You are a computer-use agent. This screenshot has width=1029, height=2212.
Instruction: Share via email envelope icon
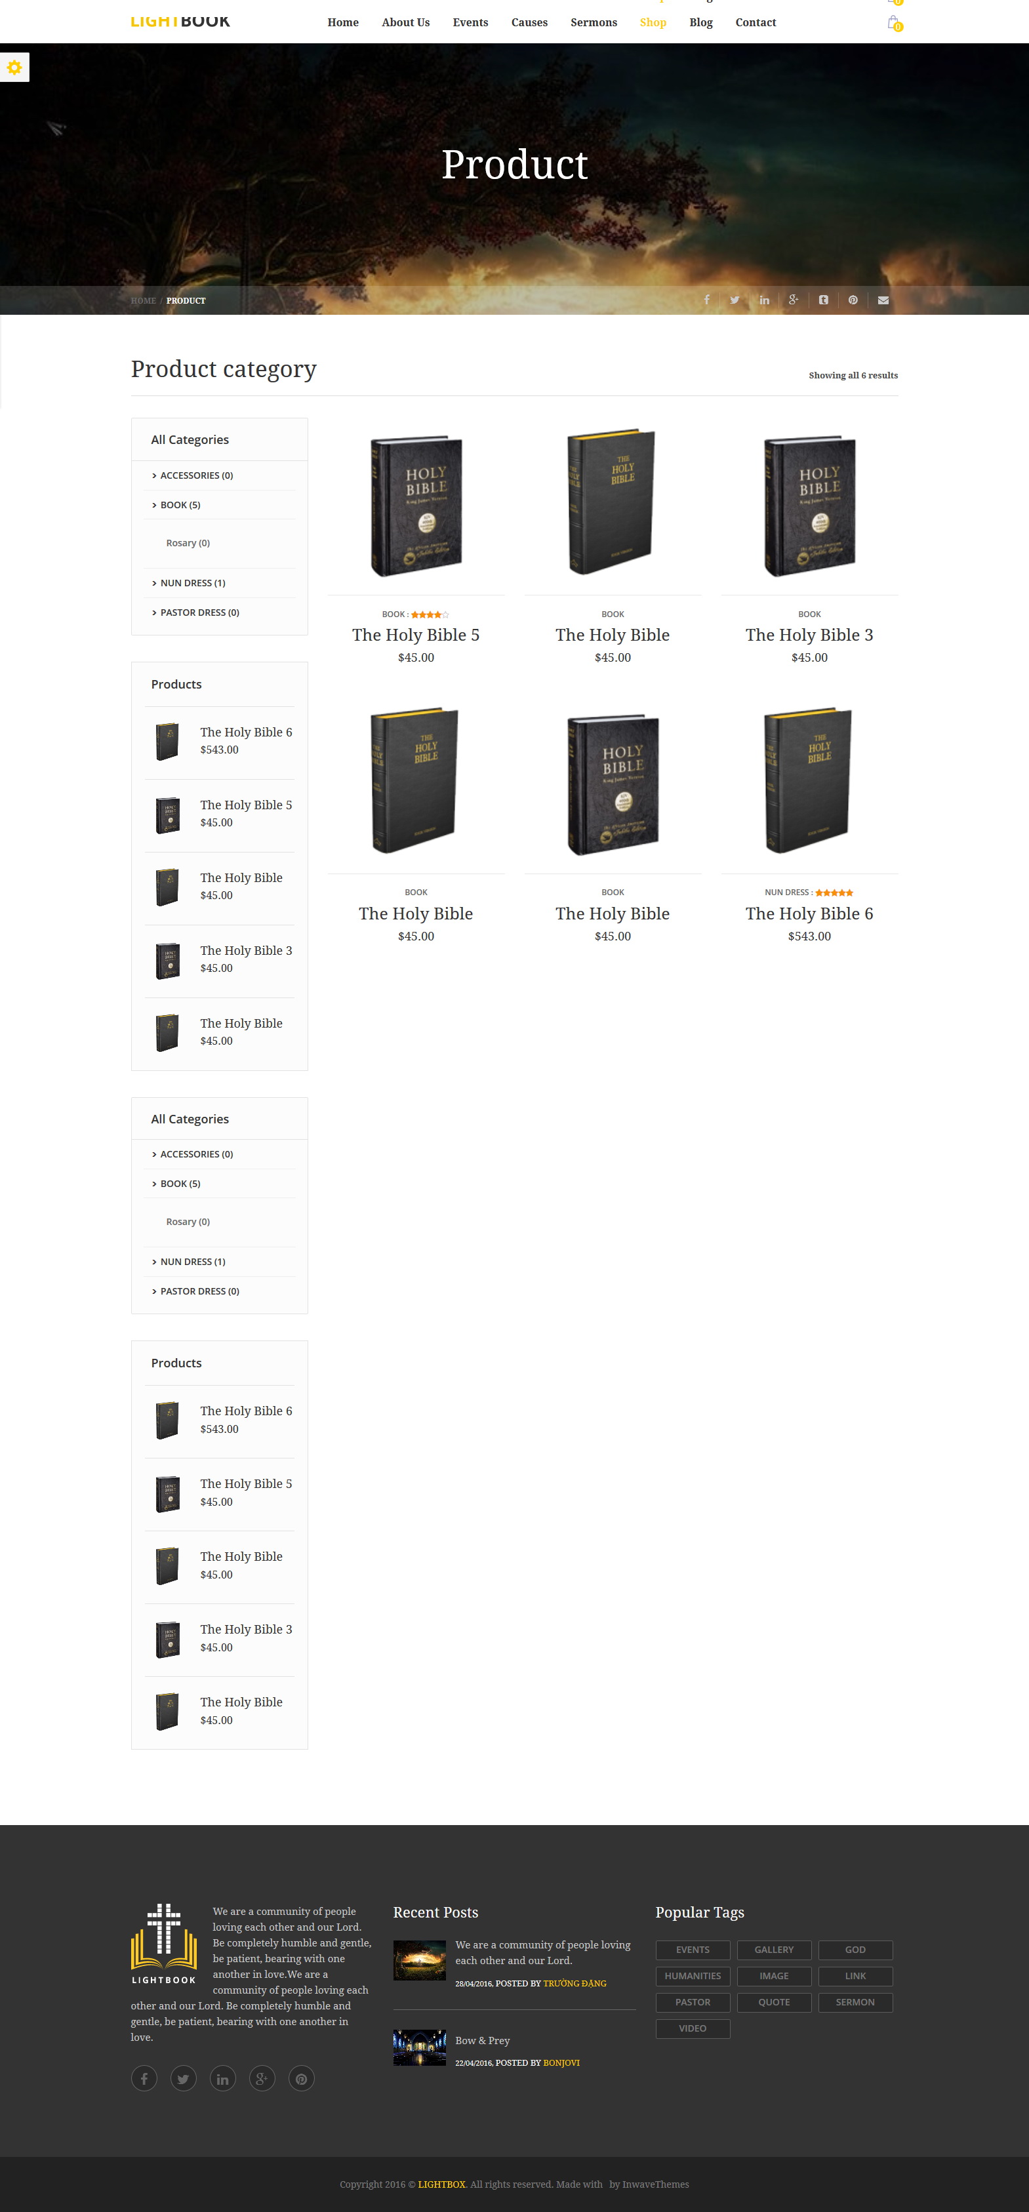(x=883, y=300)
